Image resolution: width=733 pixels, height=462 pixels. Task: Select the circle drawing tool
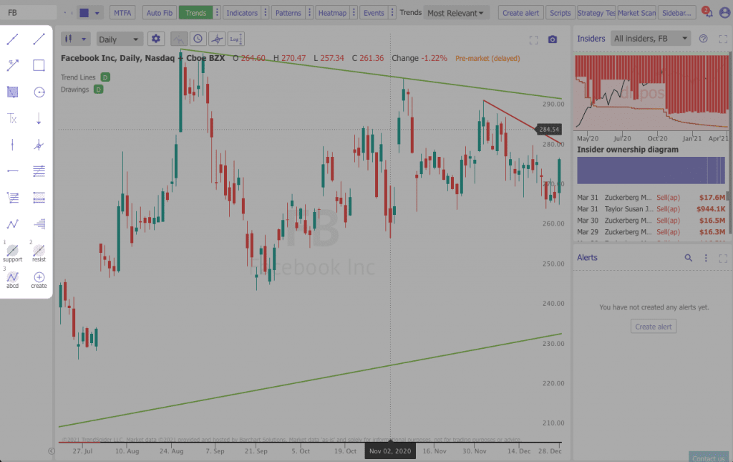(39, 92)
